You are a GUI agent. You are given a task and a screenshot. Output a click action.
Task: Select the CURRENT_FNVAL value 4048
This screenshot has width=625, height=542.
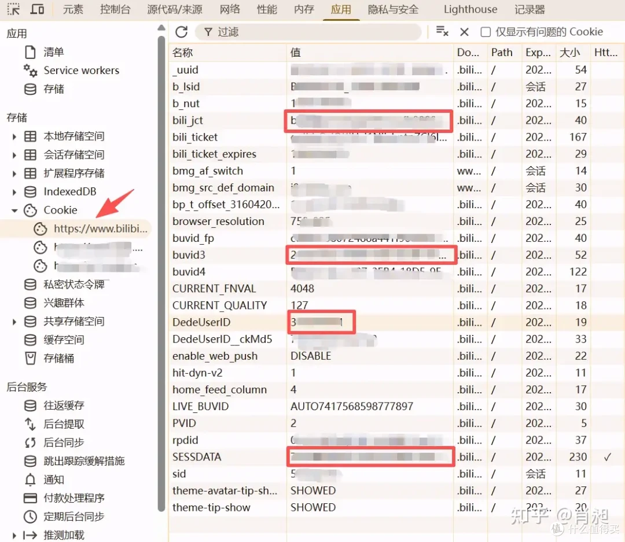302,289
